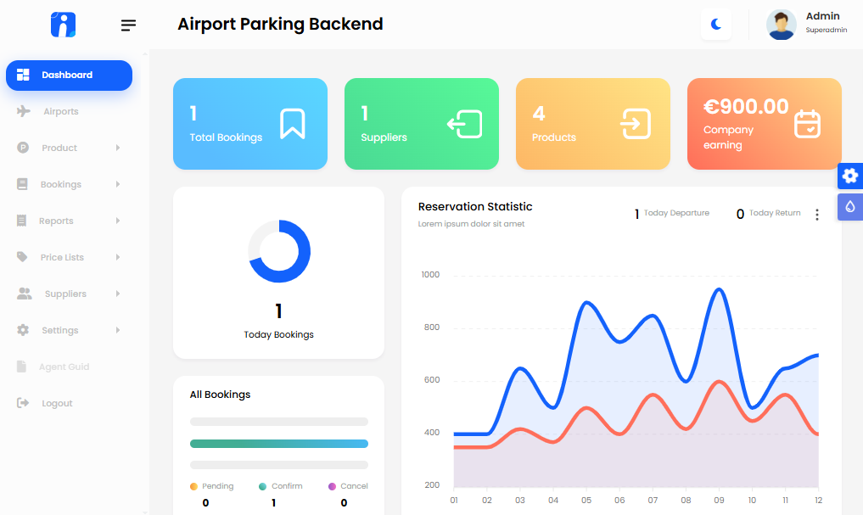Click the water drop style switcher icon
This screenshot has width=863, height=515.
849,207
